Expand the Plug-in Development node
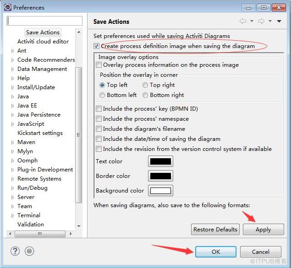The height and width of the screenshot is (268, 291). tap(12, 170)
